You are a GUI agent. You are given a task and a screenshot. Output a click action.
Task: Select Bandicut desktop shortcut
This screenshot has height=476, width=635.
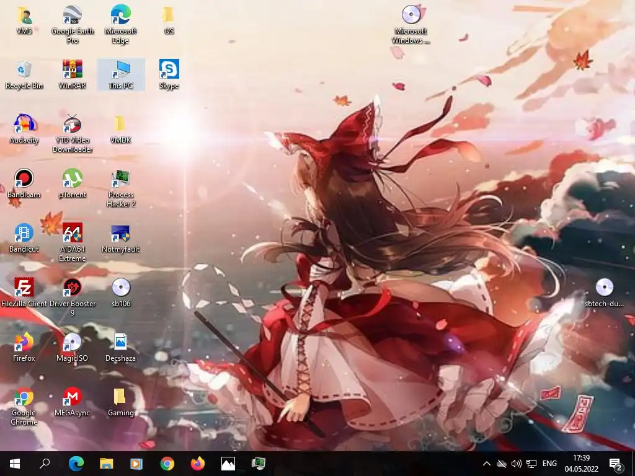(x=24, y=239)
